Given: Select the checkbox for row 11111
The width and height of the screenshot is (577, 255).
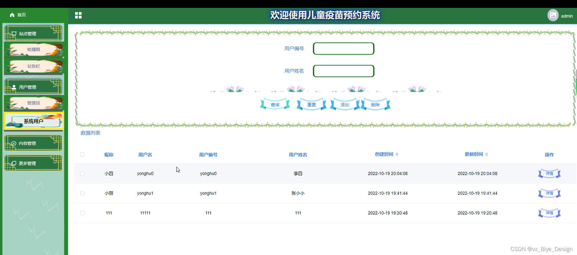Looking at the screenshot, I should [82, 213].
